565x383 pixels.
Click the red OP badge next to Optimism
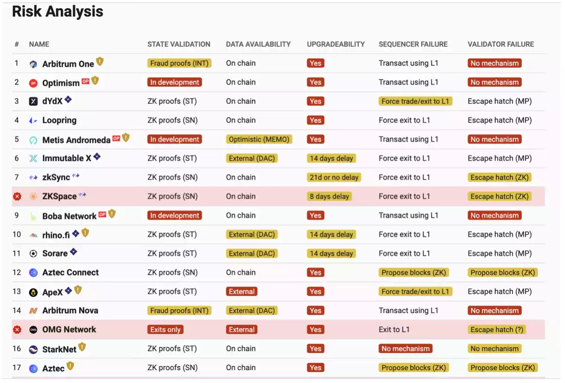(x=85, y=81)
